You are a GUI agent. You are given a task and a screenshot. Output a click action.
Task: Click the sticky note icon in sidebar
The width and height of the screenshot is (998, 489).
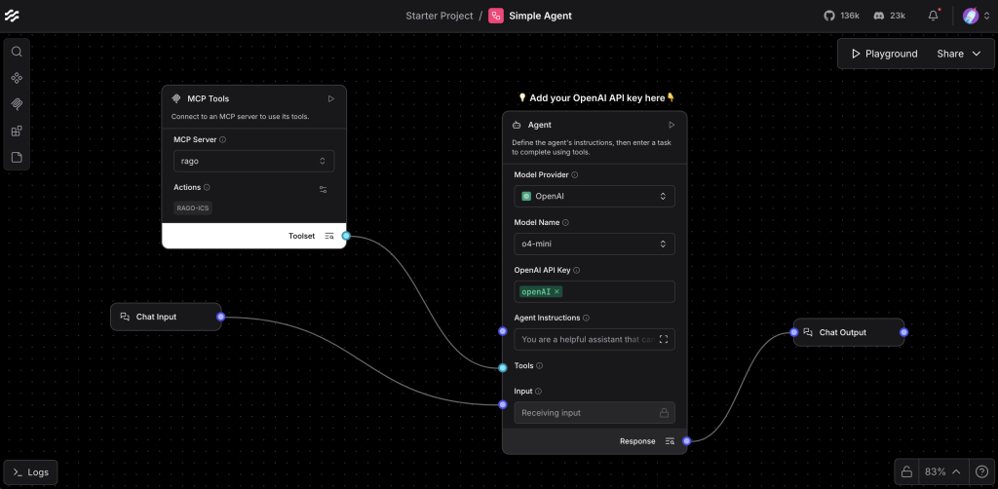(x=17, y=157)
